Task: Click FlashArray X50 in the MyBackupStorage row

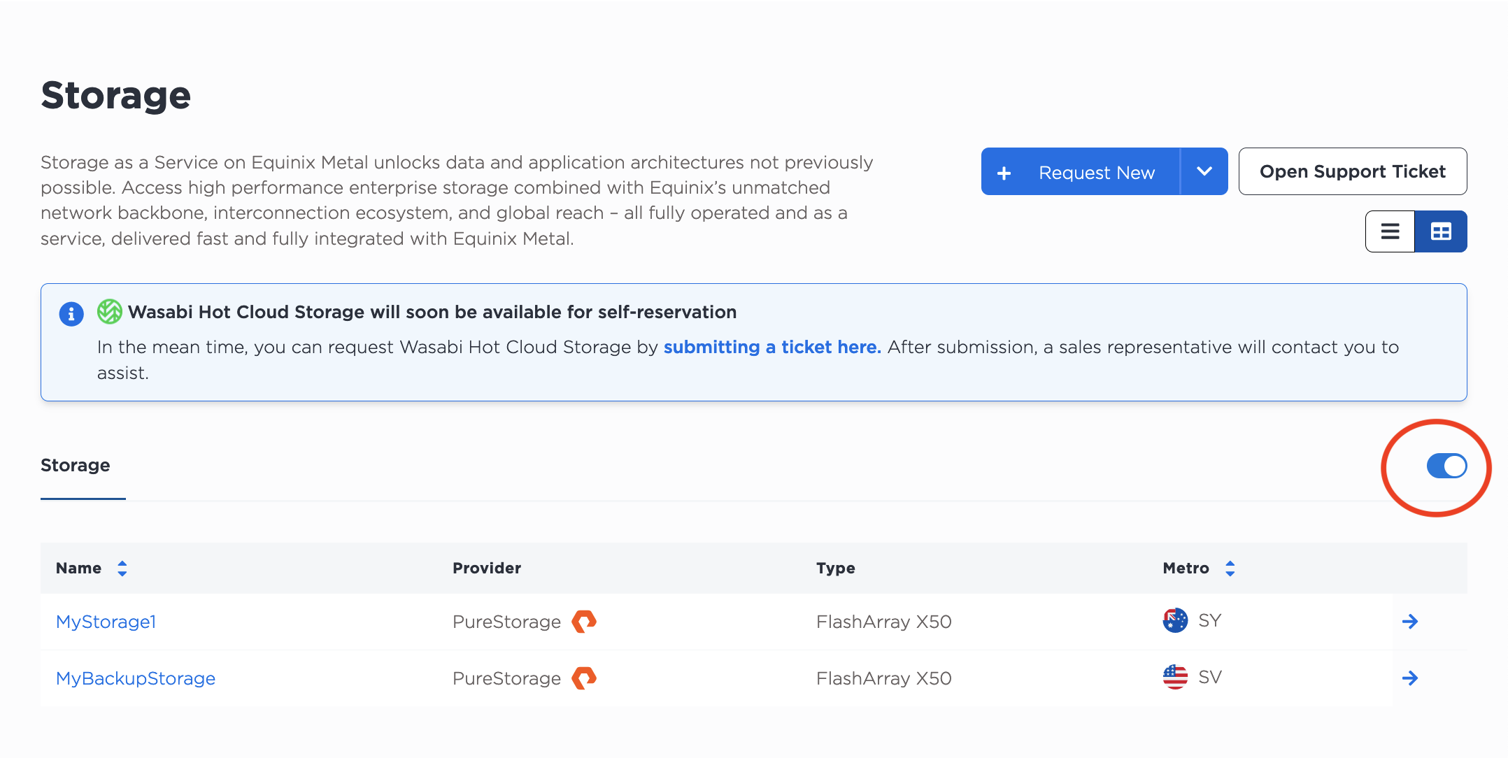Action: [884, 678]
